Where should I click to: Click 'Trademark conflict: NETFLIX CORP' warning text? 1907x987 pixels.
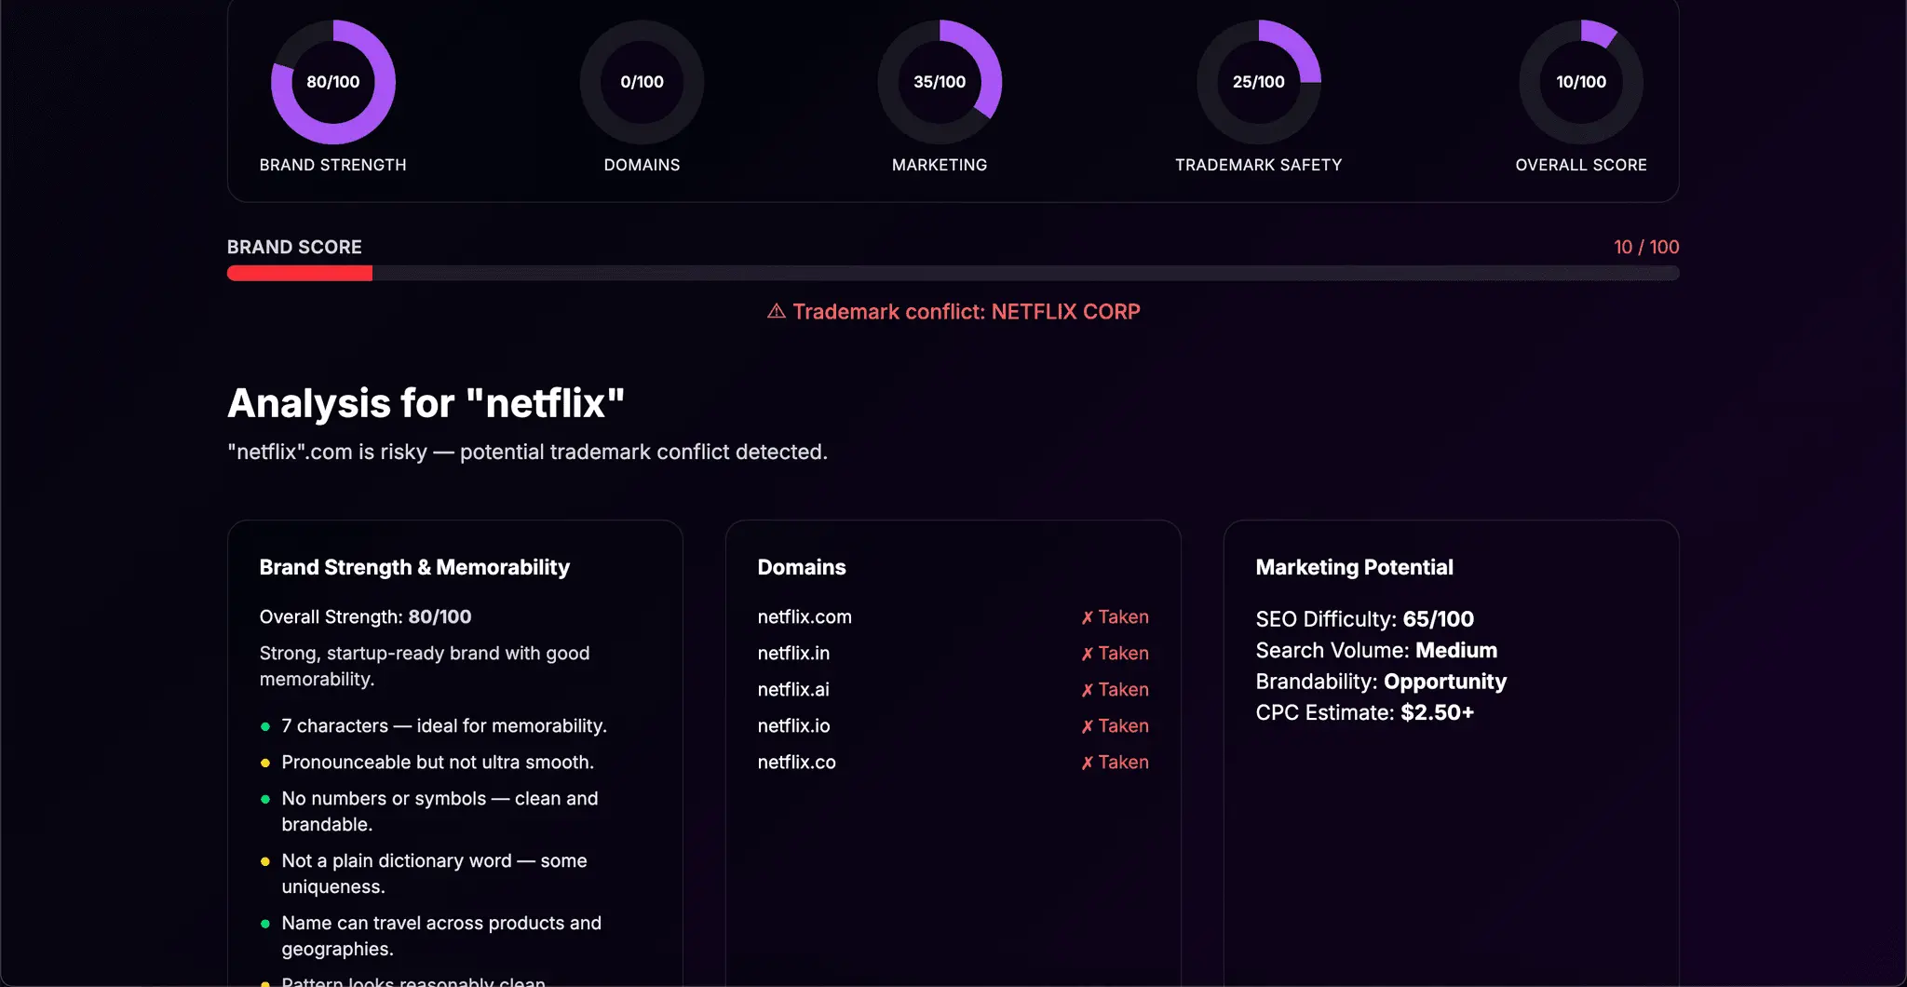tap(967, 311)
